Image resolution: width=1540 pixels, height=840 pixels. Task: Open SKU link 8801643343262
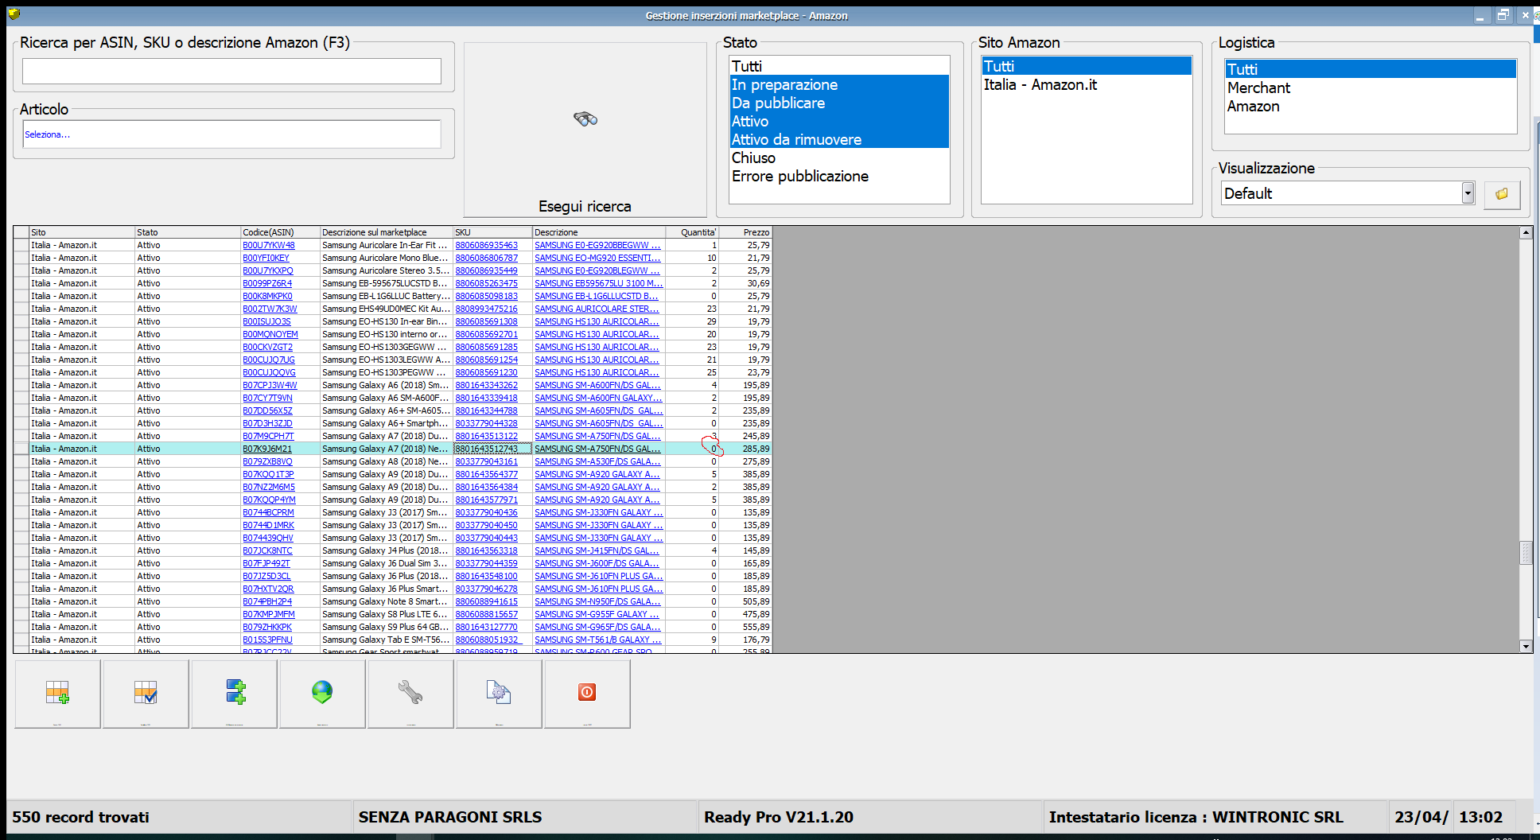[x=486, y=385]
